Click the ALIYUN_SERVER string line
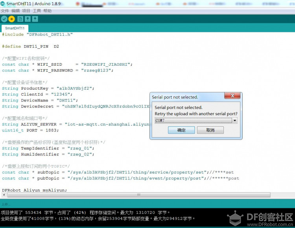The width and height of the screenshot is (295, 228). (76, 125)
